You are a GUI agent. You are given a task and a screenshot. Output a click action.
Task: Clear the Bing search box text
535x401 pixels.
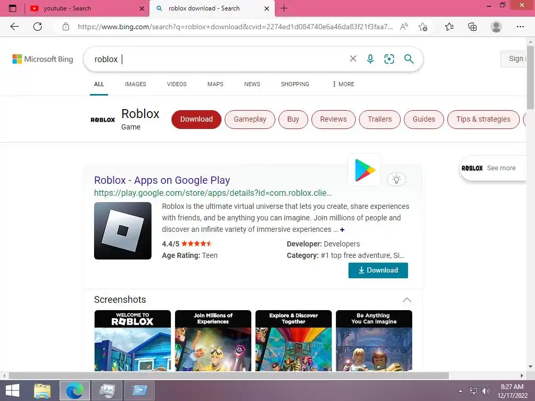coord(353,58)
